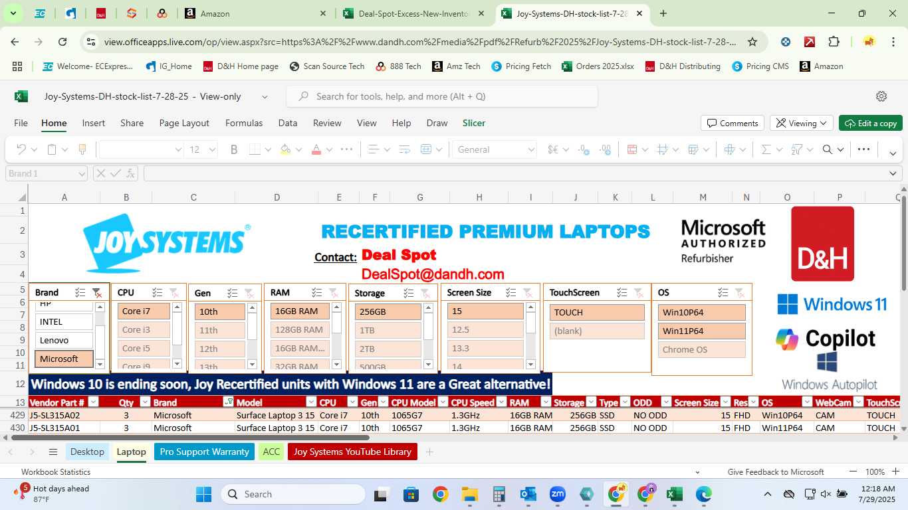Open File Explorer from taskbar
Screen dimensions: 908x510
pos(470,494)
